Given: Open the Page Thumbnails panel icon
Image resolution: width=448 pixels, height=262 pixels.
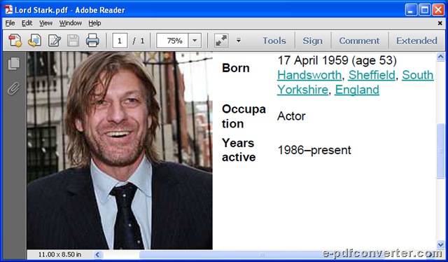Looking at the screenshot, I should [14, 63].
